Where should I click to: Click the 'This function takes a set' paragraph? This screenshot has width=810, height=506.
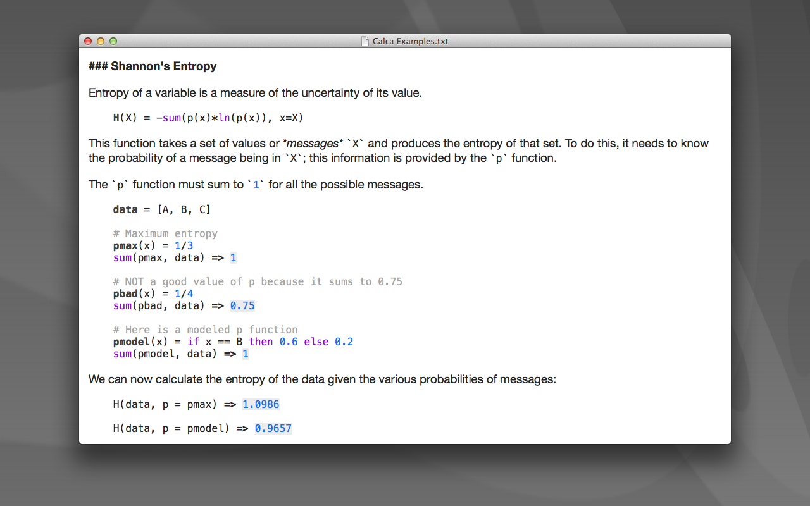[x=399, y=151]
